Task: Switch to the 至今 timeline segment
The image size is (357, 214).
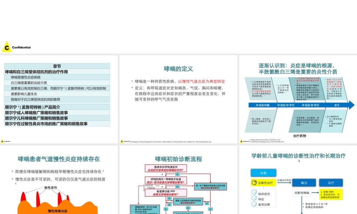Action: tap(337, 105)
